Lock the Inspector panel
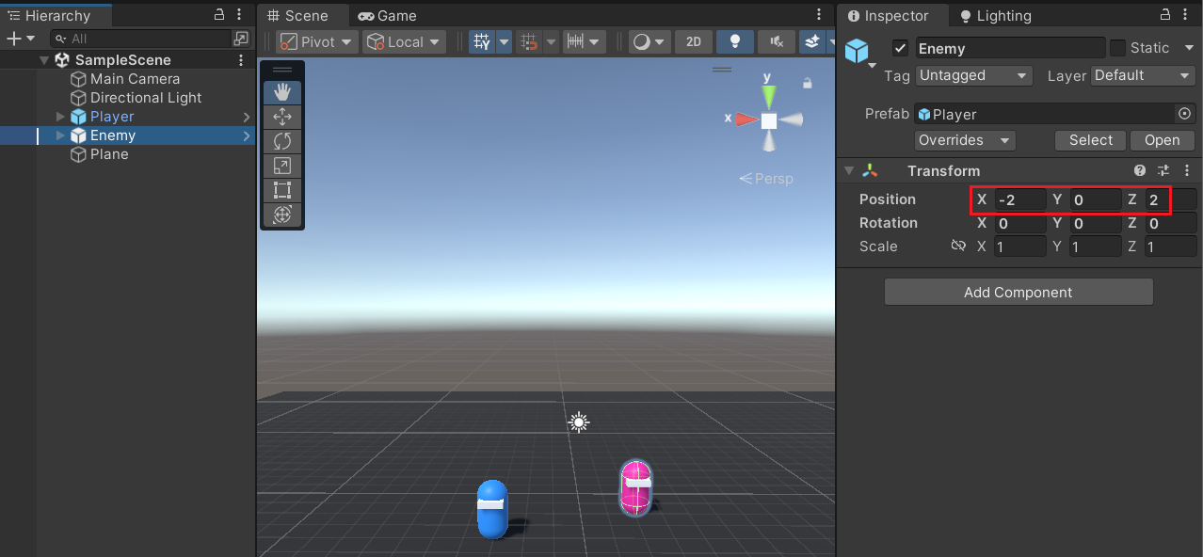The image size is (1203, 557). click(1165, 15)
